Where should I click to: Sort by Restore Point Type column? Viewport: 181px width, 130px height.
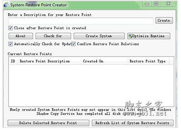pos(148,61)
